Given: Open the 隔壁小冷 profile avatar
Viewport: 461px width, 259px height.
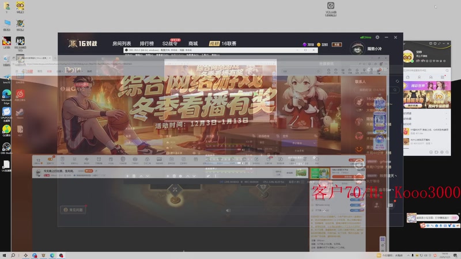Looking at the screenshot, I should (357, 49).
